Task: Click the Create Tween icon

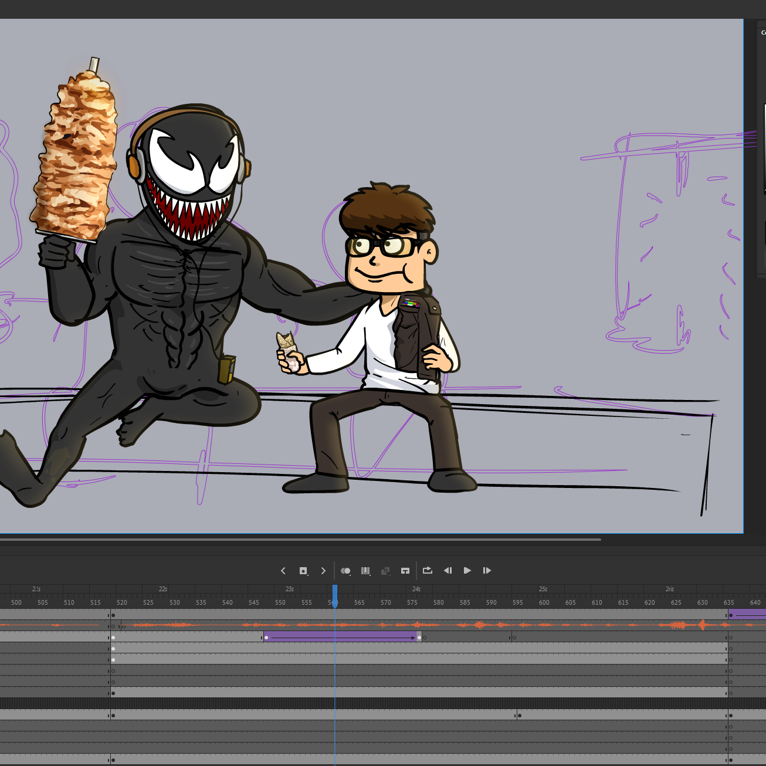Action: tap(385, 571)
